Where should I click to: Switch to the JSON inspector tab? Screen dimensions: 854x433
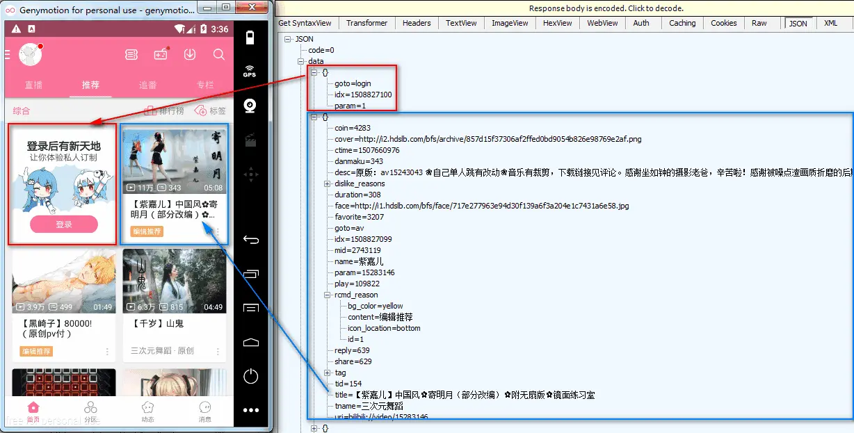coord(798,23)
